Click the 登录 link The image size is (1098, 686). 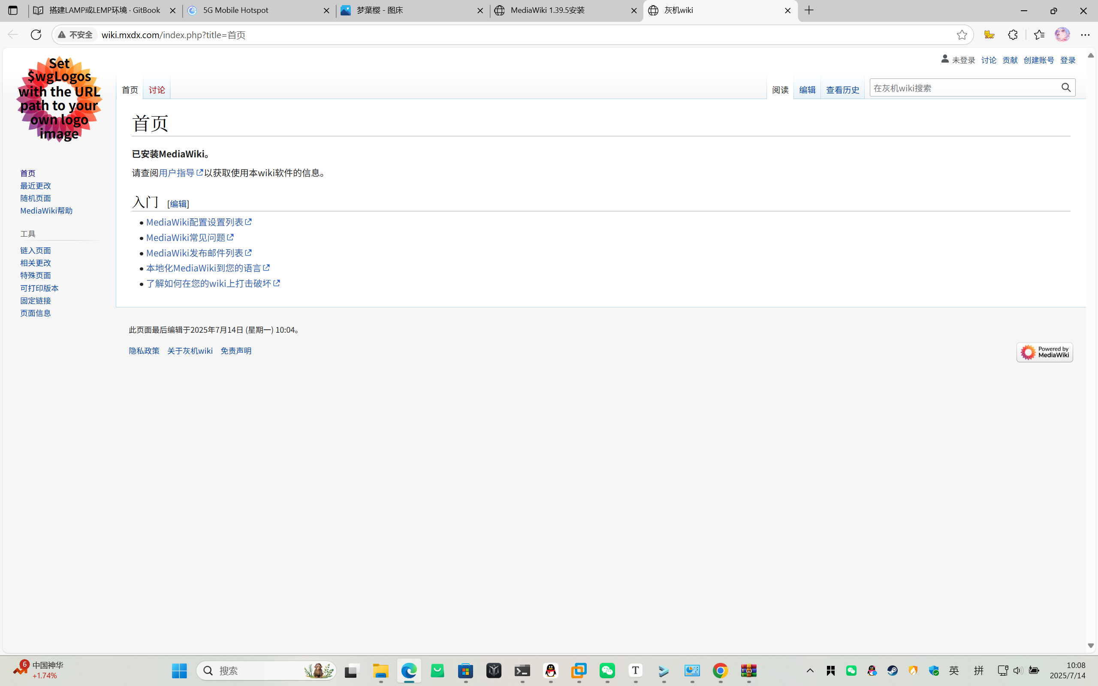coord(1068,60)
